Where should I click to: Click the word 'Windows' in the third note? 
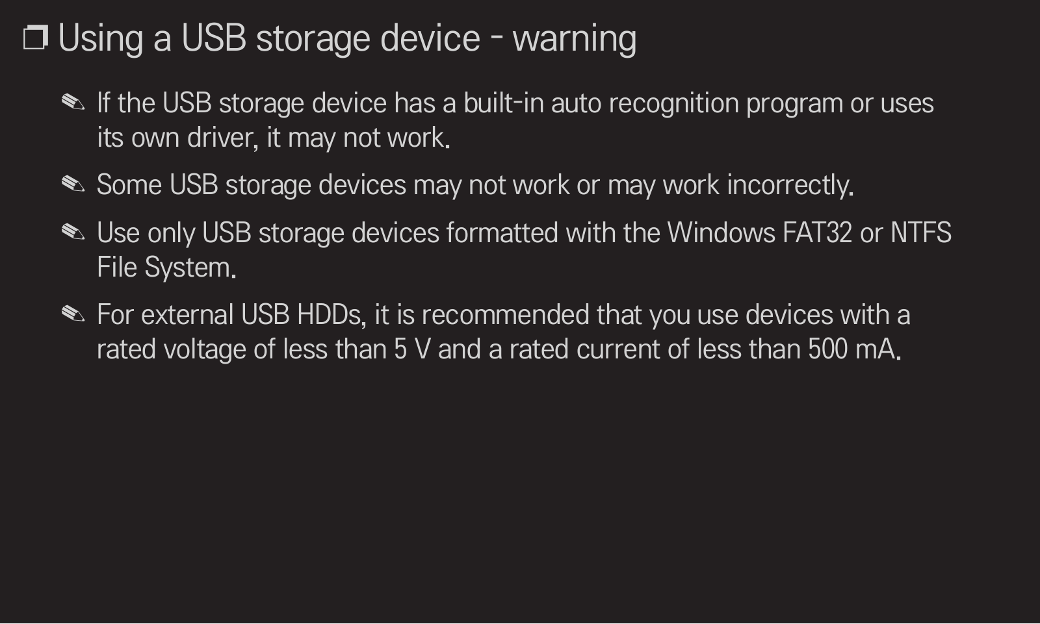pyautogui.click(x=721, y=233)
